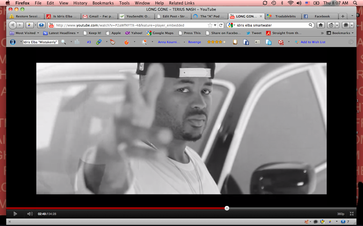
Task: Click the search magnifier icon in search box
Action: click(311, 25)
